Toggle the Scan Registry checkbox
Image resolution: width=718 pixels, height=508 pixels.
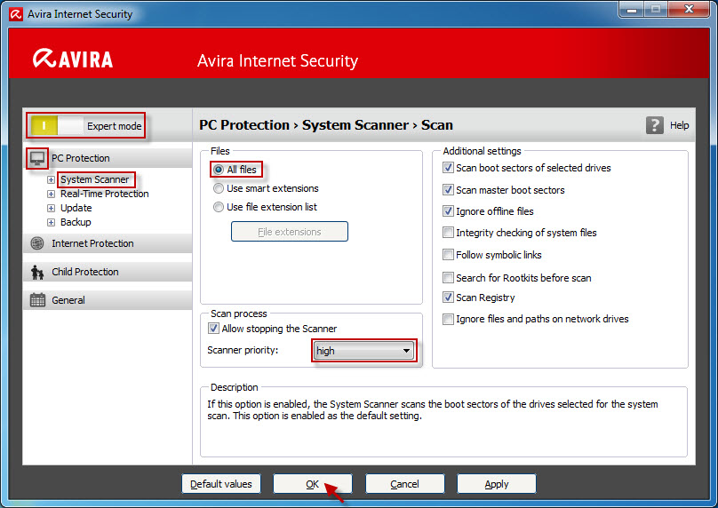448,298
